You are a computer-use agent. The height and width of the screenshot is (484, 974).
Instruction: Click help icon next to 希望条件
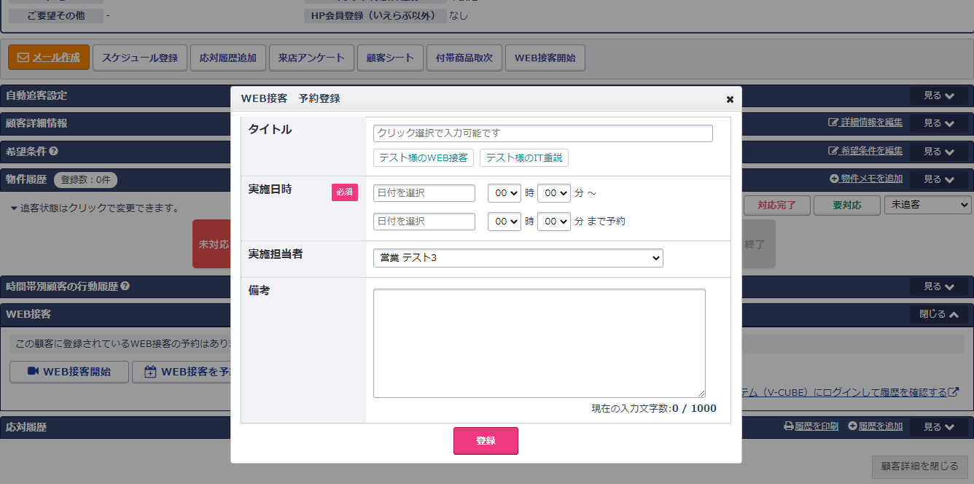click(53, 152)
